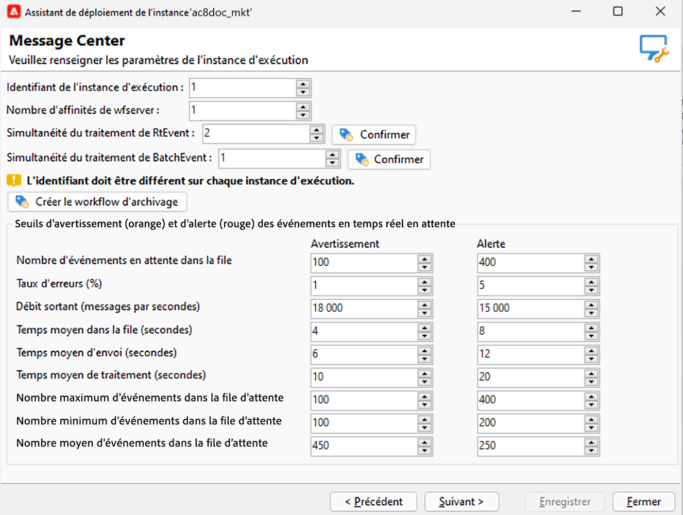Viewport: 683px width, 515px height.
Task: Confirm the RtEvent processing concurrency
Action: click(373, 134)
